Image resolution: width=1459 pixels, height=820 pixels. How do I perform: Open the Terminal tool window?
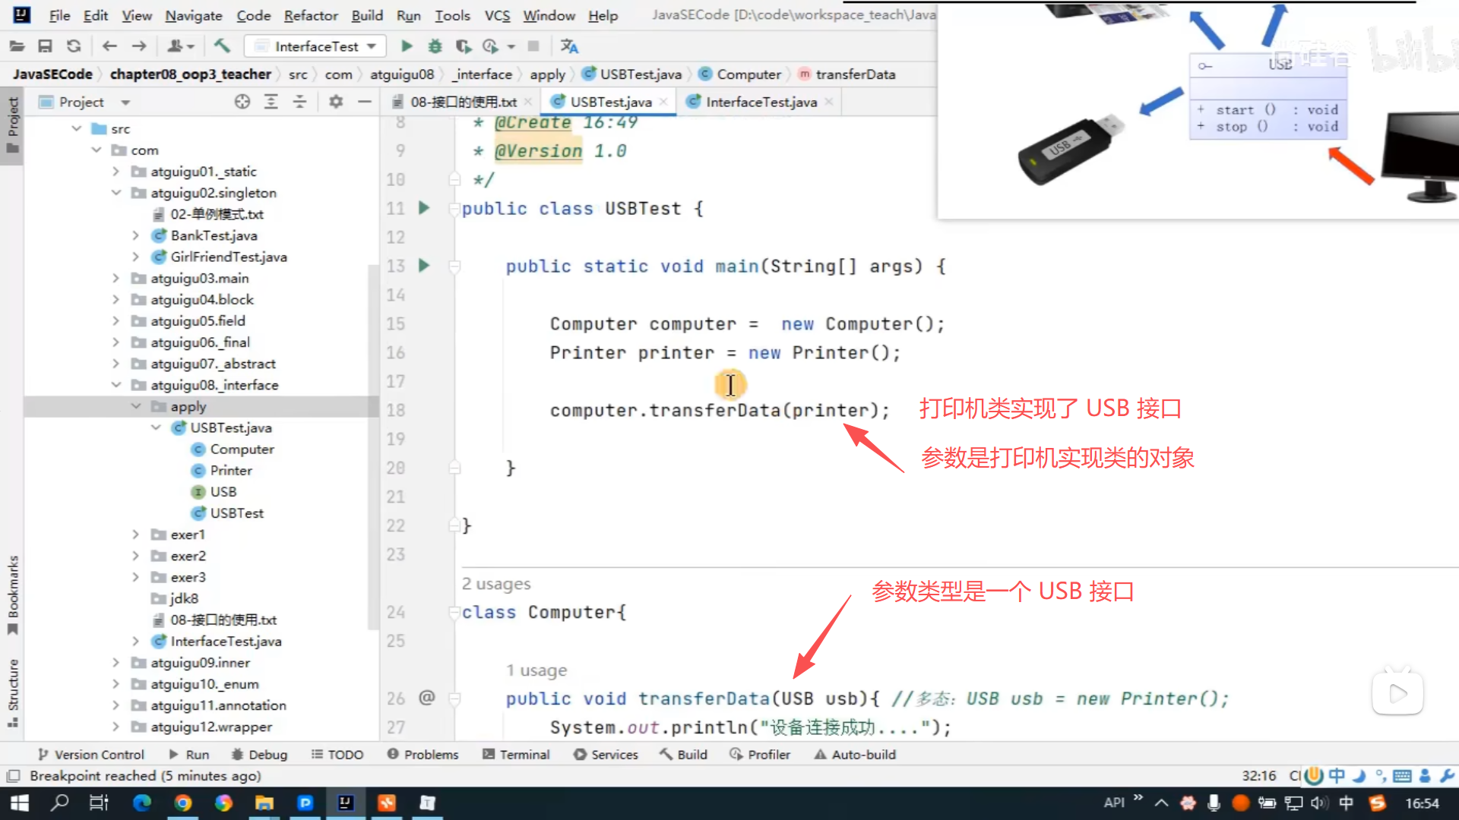point(515,754)
